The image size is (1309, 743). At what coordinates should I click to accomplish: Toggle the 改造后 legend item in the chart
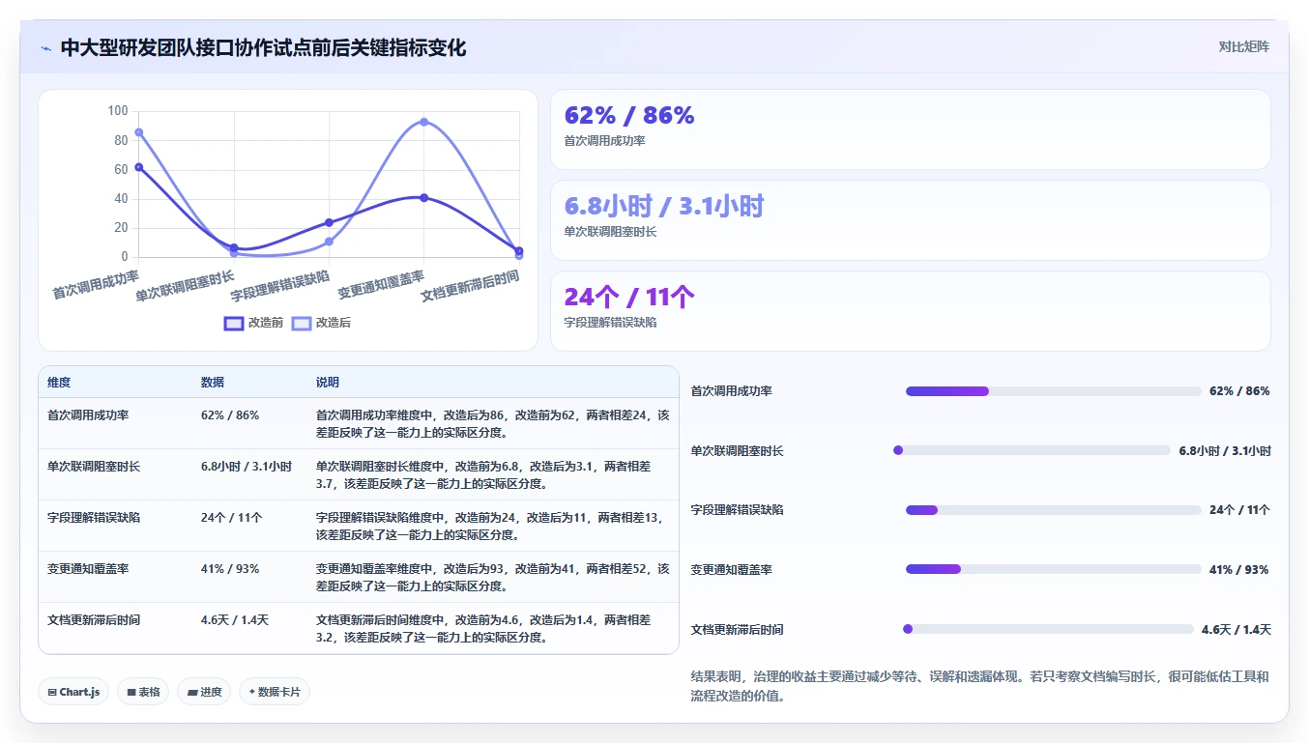click(321, 323)
